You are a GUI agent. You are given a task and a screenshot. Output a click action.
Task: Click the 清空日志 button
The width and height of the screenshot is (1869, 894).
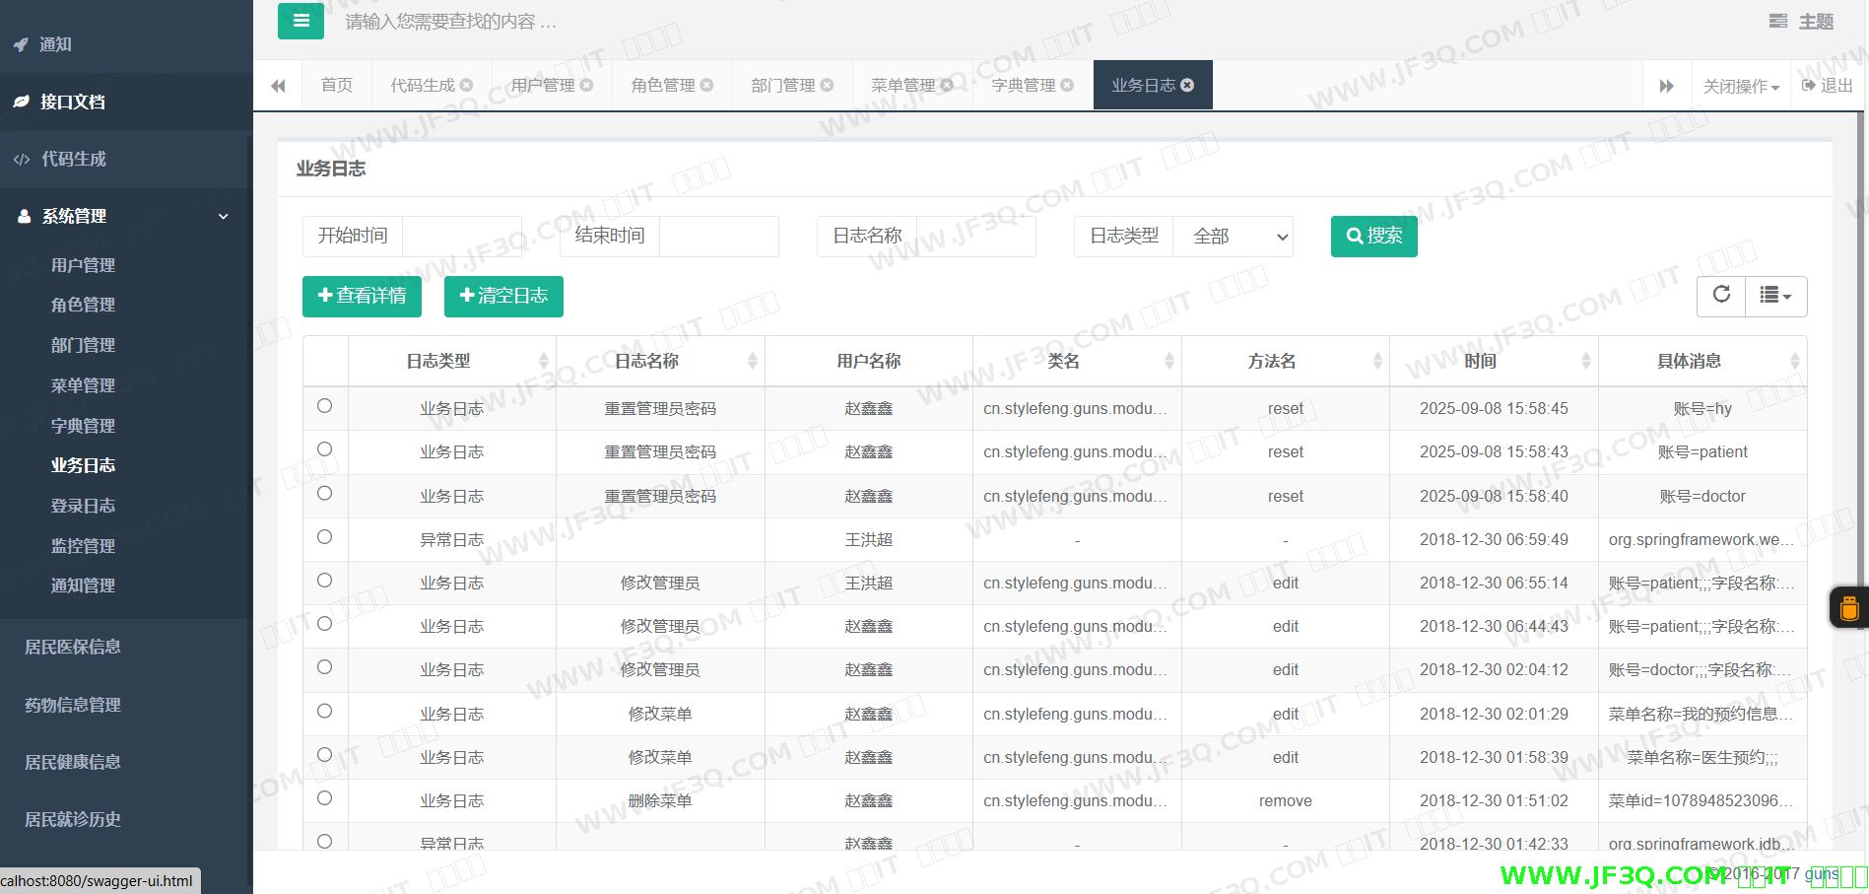503,297
